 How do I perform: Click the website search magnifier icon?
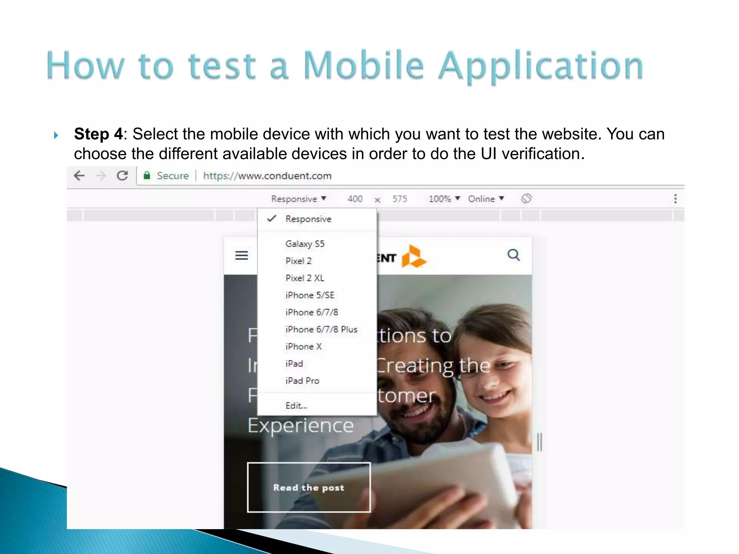coord(513,255)
